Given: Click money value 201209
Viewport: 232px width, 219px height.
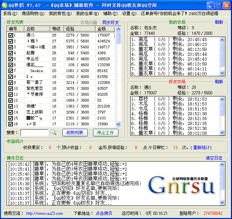Looking at the screenshot, I should click(103, 106).
